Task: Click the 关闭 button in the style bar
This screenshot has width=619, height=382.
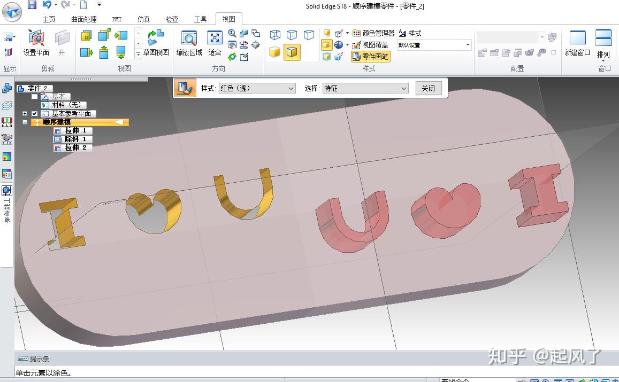Action: (x=428, y=88)
